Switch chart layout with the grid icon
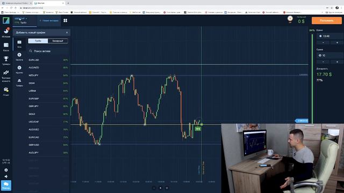 tap(66, 20)
